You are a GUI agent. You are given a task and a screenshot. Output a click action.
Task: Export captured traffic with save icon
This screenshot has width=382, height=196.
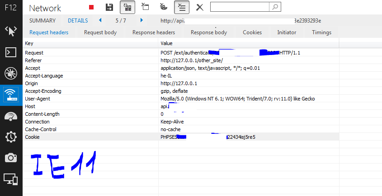coord(110,7)
